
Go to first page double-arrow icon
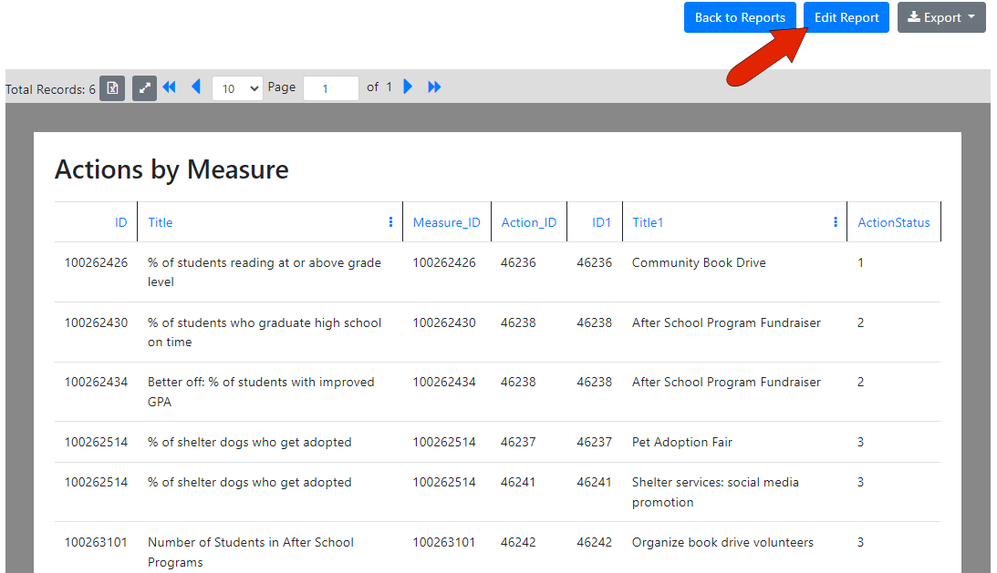pyautogui.click(x=169, y=87)
